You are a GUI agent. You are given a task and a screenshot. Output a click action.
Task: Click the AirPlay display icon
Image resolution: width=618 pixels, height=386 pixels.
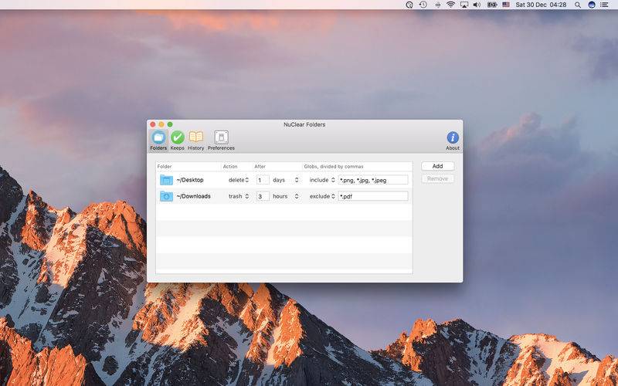[x=464, y=5]
